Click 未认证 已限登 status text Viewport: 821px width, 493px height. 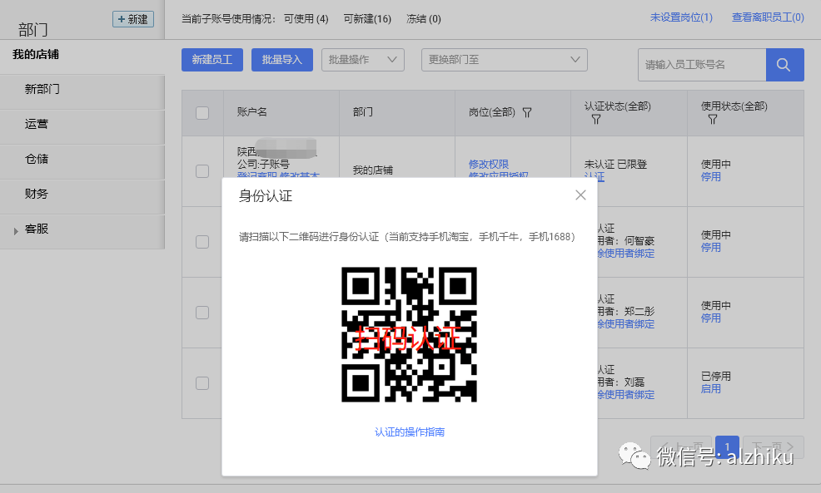click(616, 164)
